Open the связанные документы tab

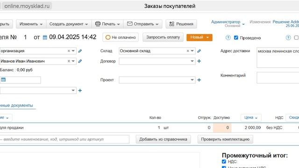[x=16, y=105]
